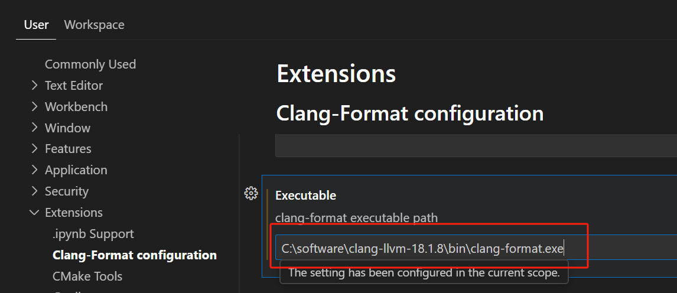Select the Workbench category label
This screenshot has width=677, height=293.
click(x=76, y=107)
